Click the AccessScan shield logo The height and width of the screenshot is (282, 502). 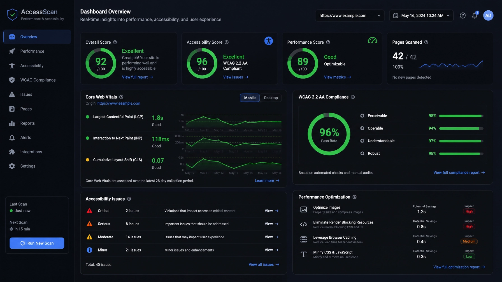tap(12, 15)
